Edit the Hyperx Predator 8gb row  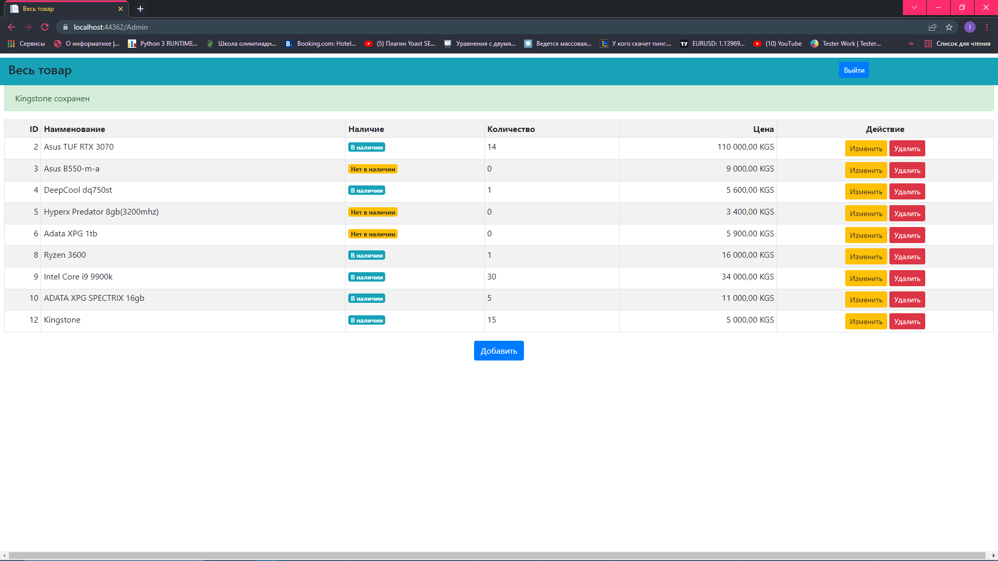(866, 213)
